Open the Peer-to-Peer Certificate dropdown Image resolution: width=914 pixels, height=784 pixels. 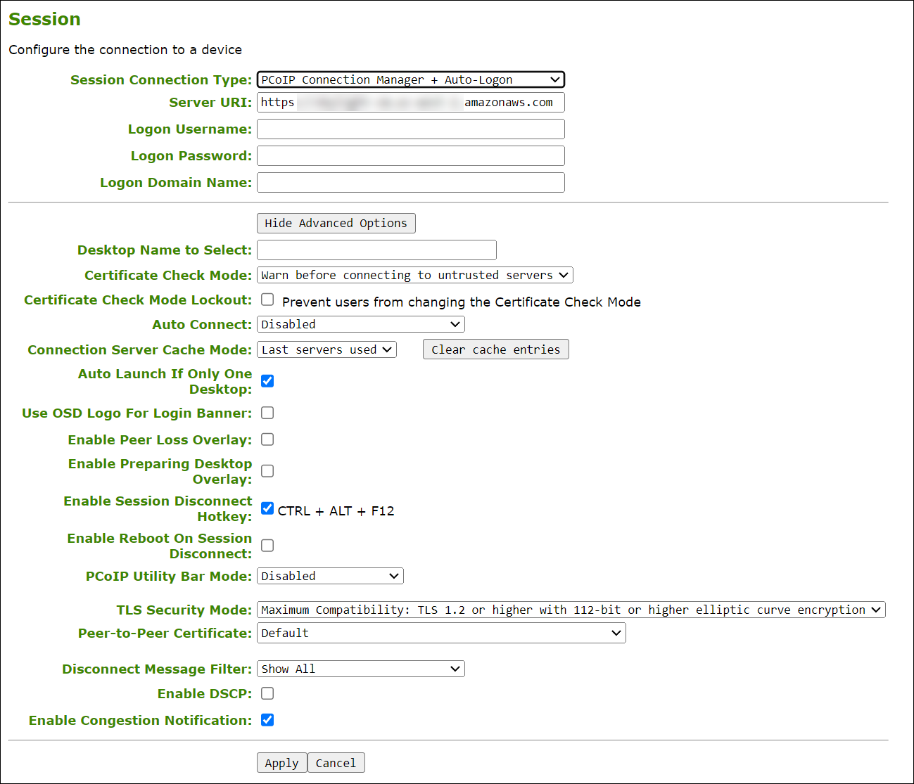(441, 633)
